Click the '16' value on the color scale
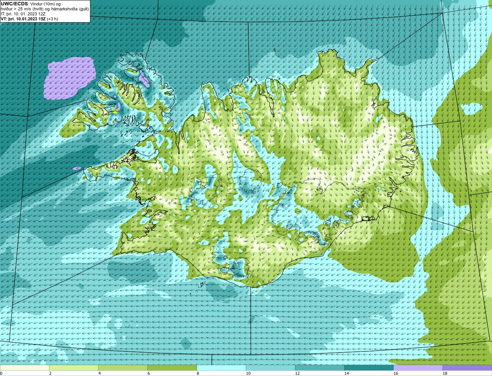 point(396,373)
